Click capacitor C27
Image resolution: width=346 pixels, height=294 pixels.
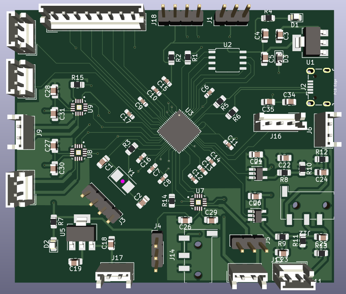point(54,146)
